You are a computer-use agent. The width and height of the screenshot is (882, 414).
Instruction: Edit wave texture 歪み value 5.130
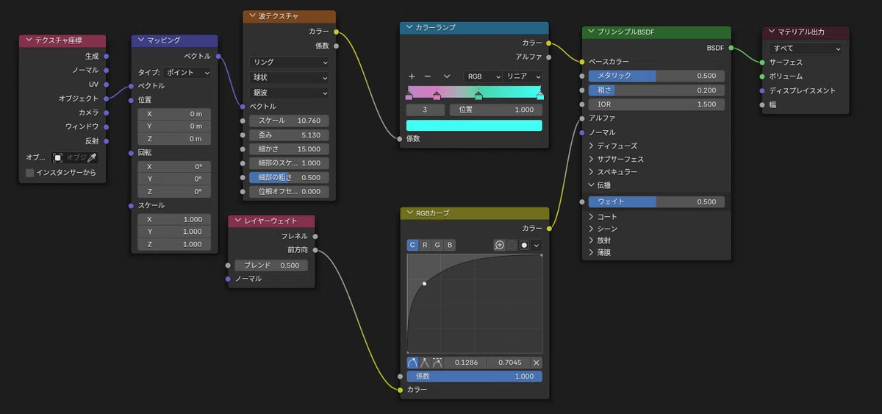(290, 135)
